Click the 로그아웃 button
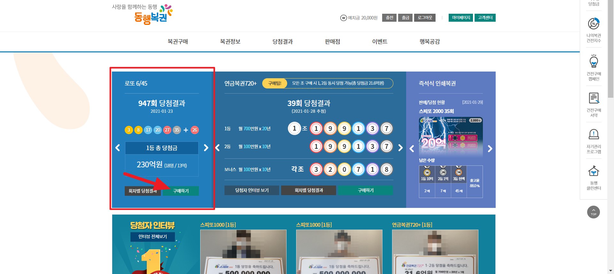Screen dimensions: 614x274 425,18
